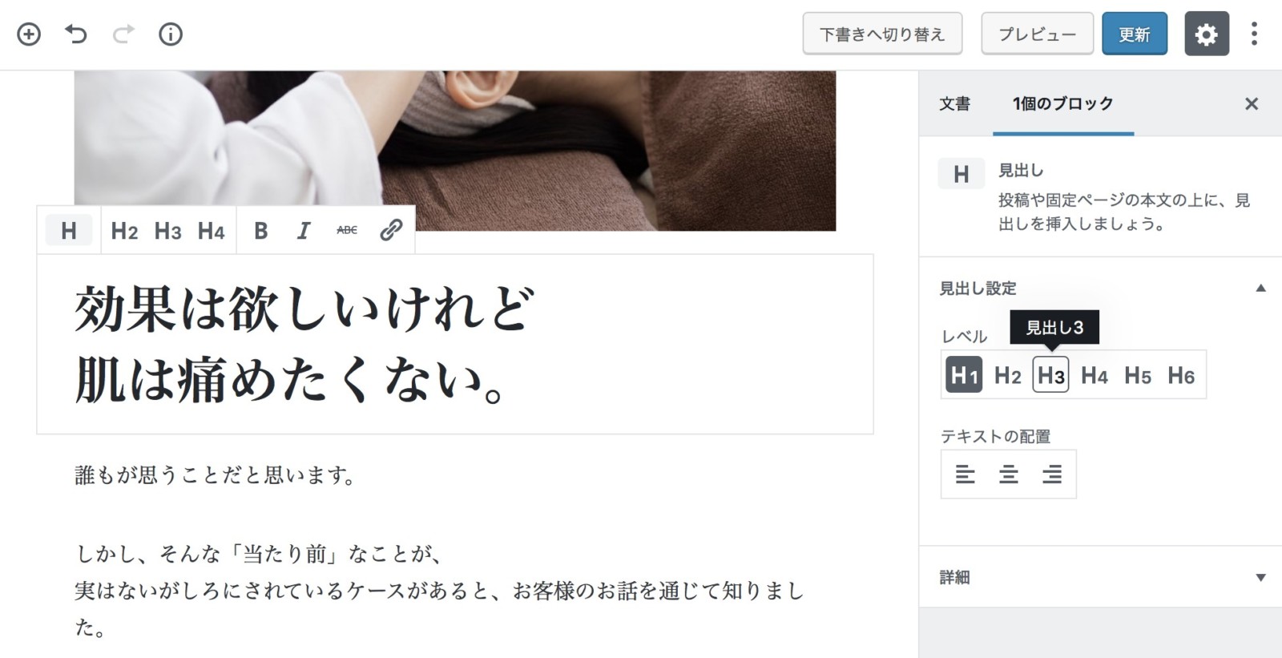Align the text to center

click(x=1008, y=474)
